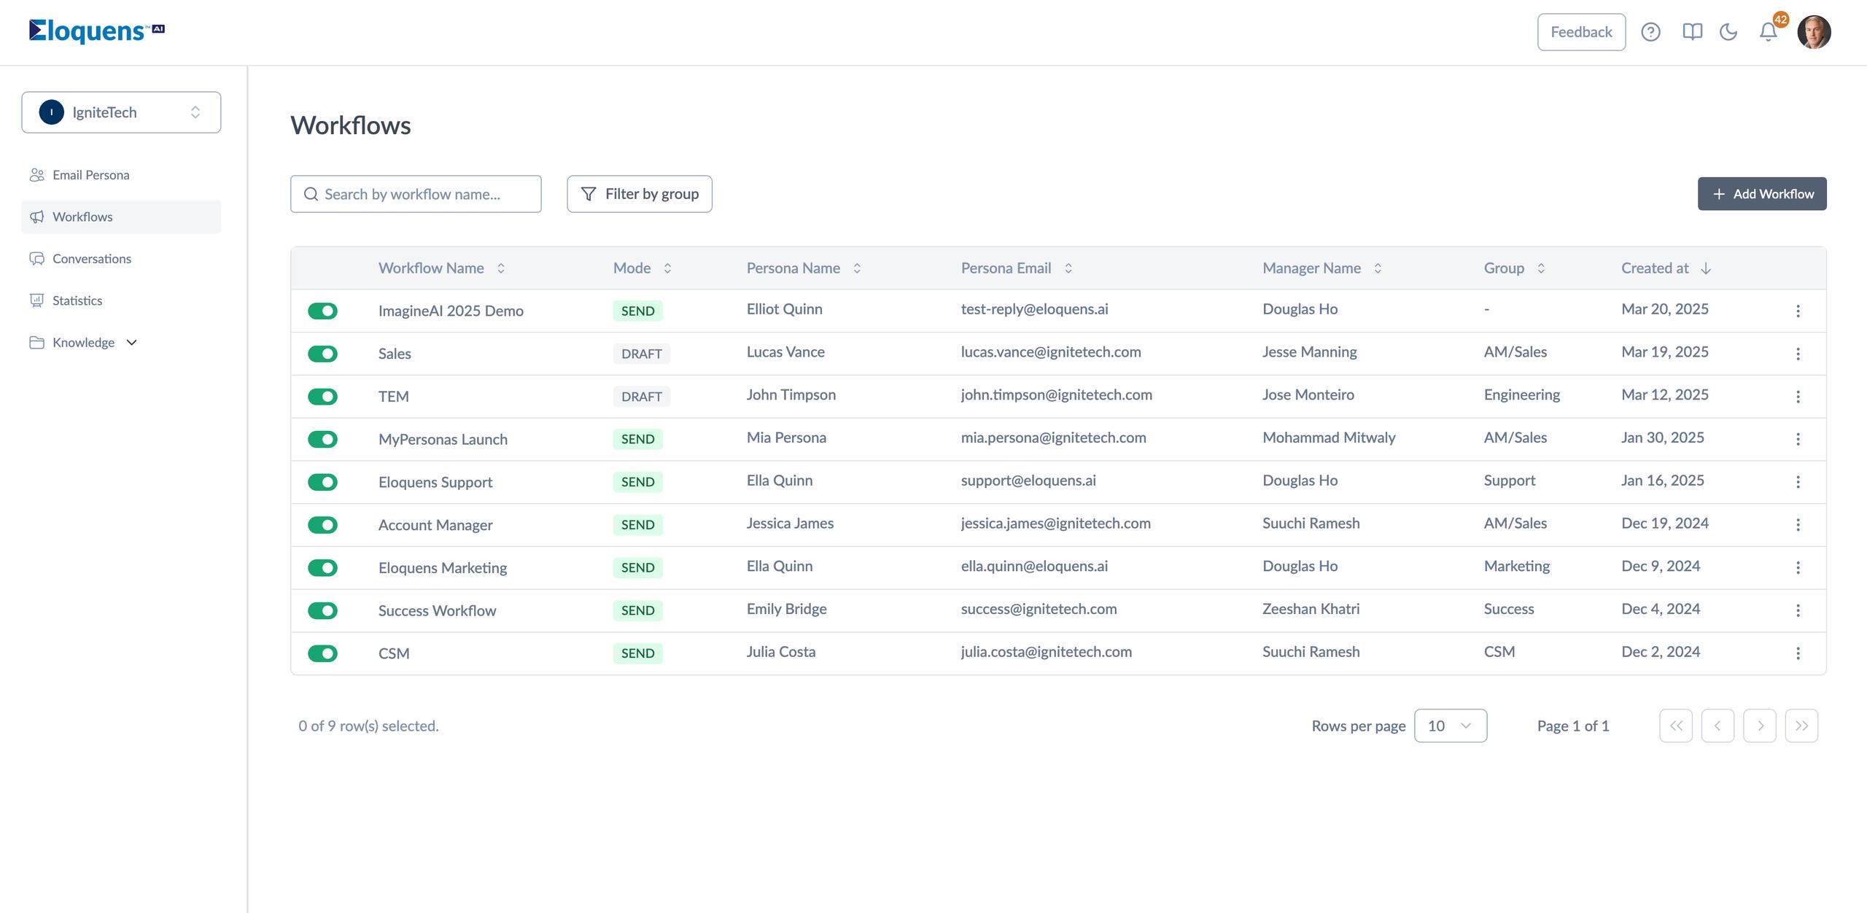Screen dimensions: 1867x913
Task: Open the IgniteTech organization selector
Action: pyautogui.click(x=121, y=112)
